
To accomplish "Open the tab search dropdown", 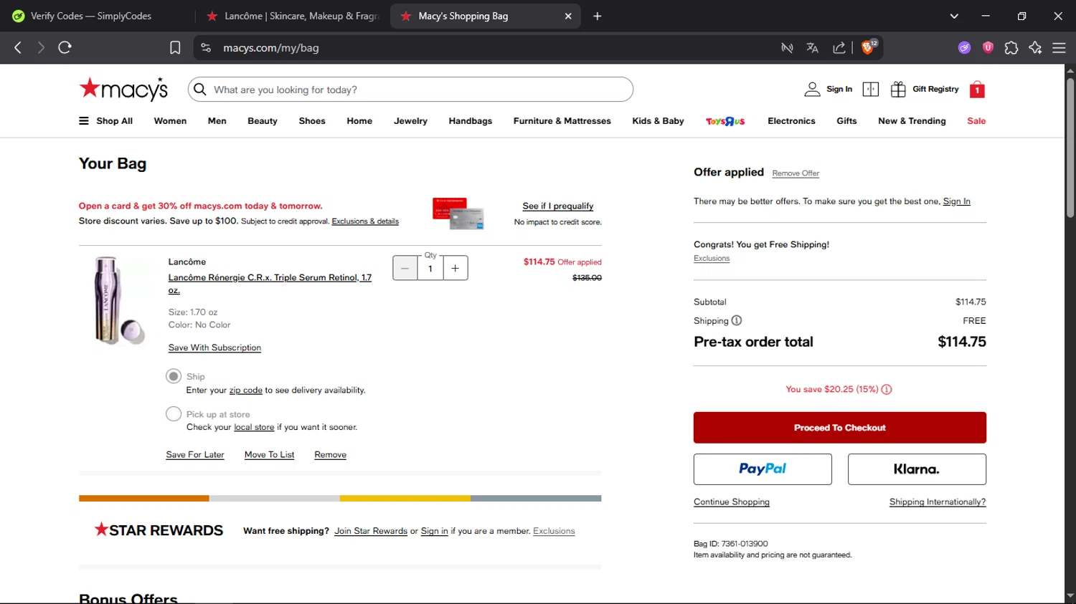I will (954, 16).
